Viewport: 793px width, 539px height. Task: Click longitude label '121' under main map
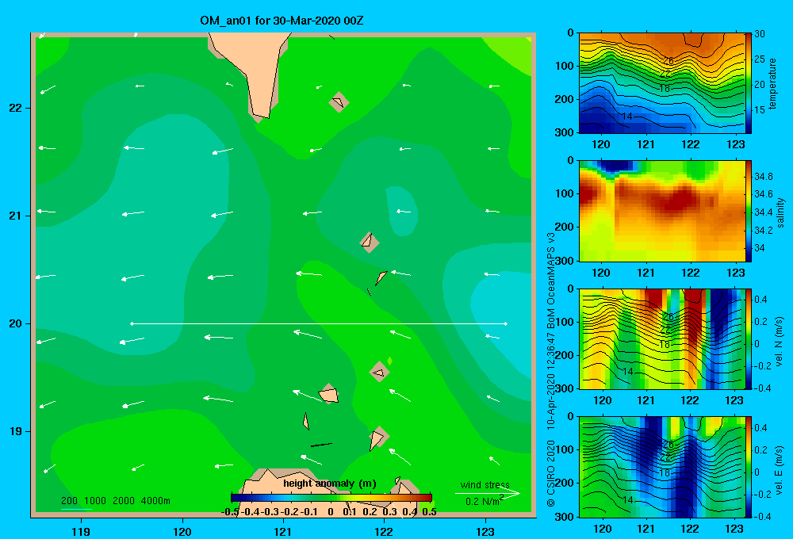(283, 531)
